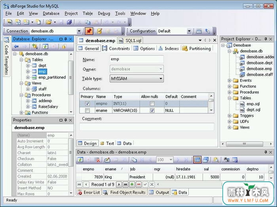Switch to Text view tab
Viewport: 277px width, 207px height.
(107, 144)
